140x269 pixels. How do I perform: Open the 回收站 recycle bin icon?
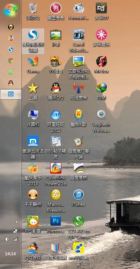(x=33, y=12)
